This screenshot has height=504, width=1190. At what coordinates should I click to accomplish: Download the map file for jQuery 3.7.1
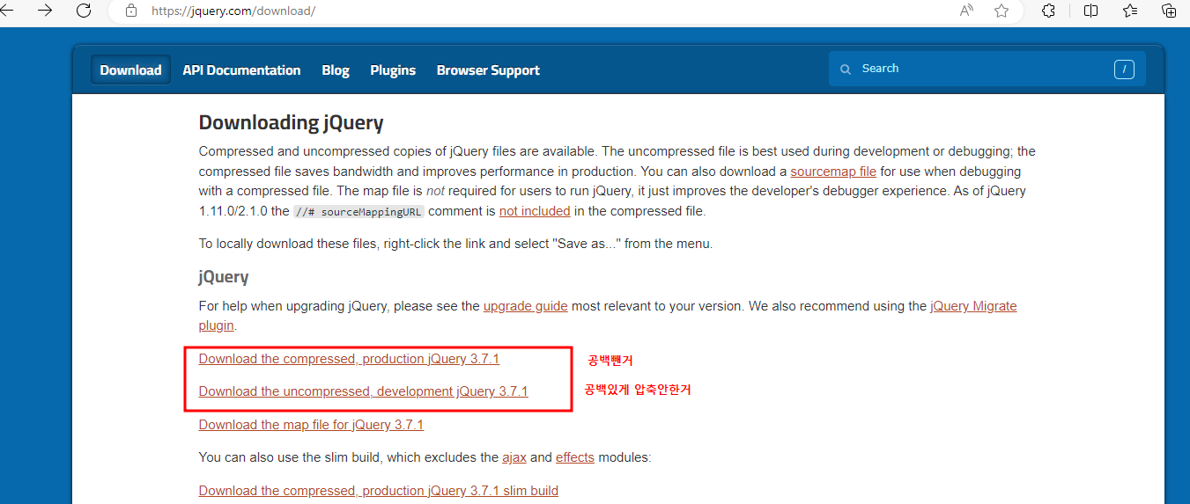[311, 425]
